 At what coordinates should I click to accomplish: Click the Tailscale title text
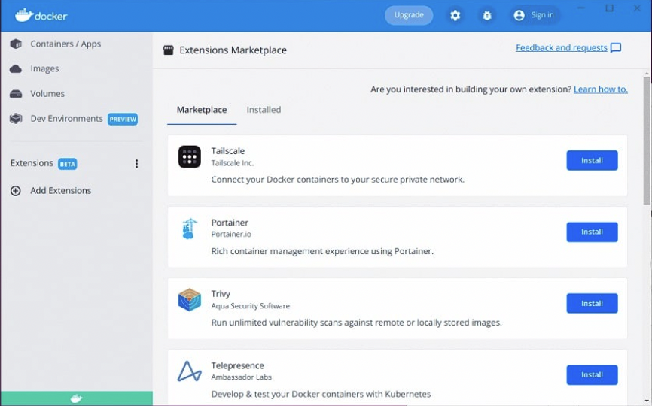pyautogui.click(x=228, y=151)
